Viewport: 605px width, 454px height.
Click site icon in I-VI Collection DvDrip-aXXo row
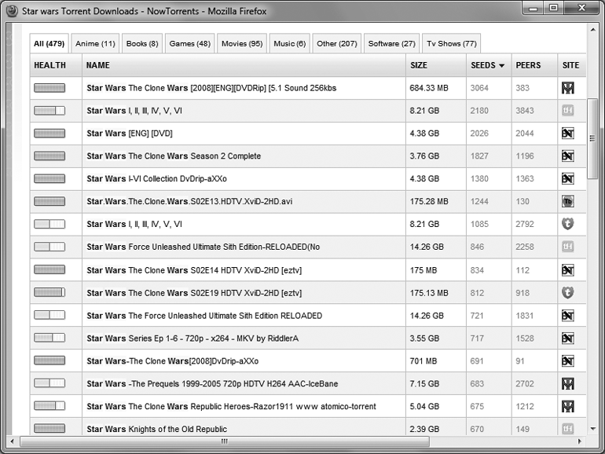click(x=567, y=179)
